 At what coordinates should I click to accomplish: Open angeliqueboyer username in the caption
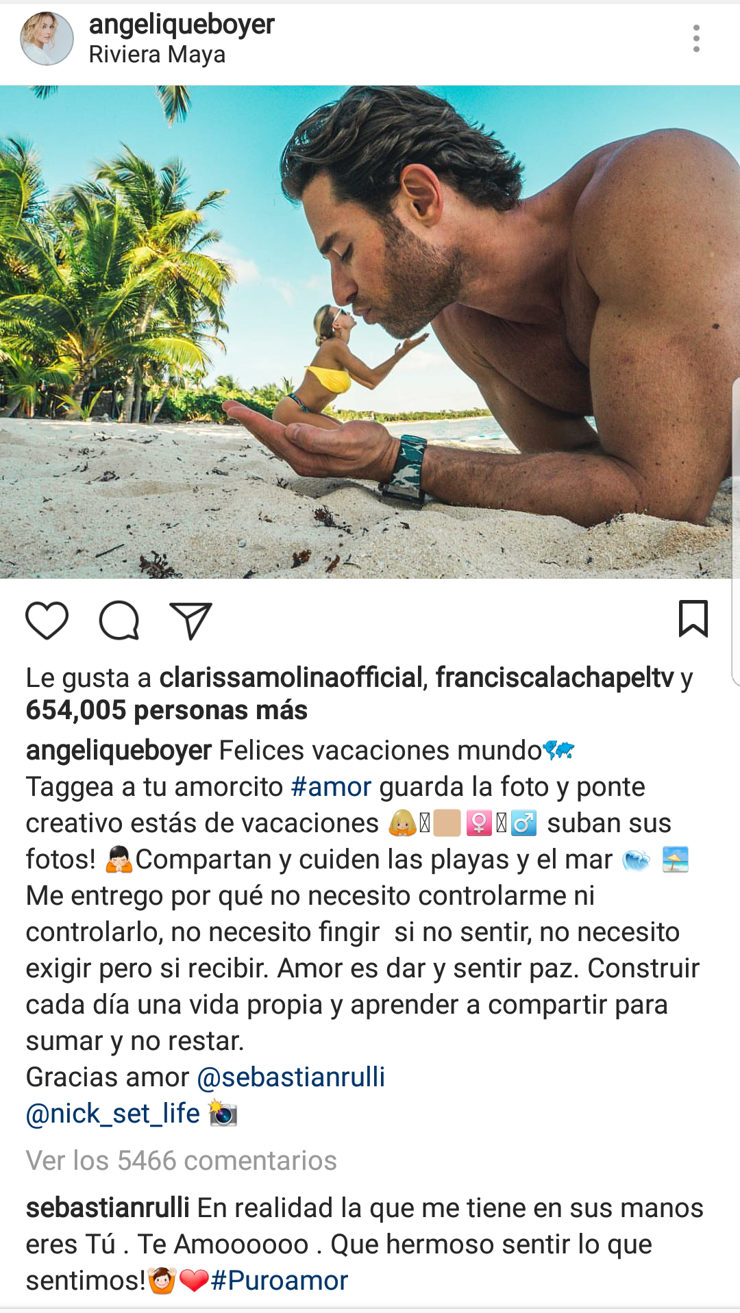tap(119, 751)
